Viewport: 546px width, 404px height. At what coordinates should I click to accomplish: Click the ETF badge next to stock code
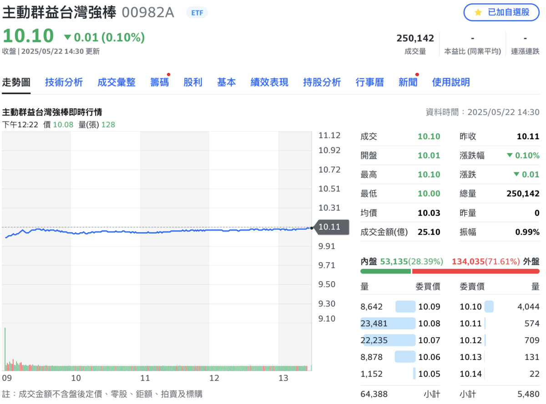coord(197,13)
